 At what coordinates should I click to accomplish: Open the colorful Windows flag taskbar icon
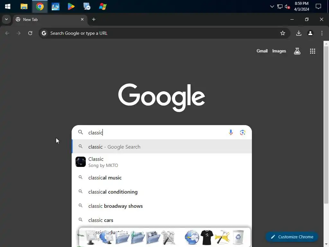point(102,6)
